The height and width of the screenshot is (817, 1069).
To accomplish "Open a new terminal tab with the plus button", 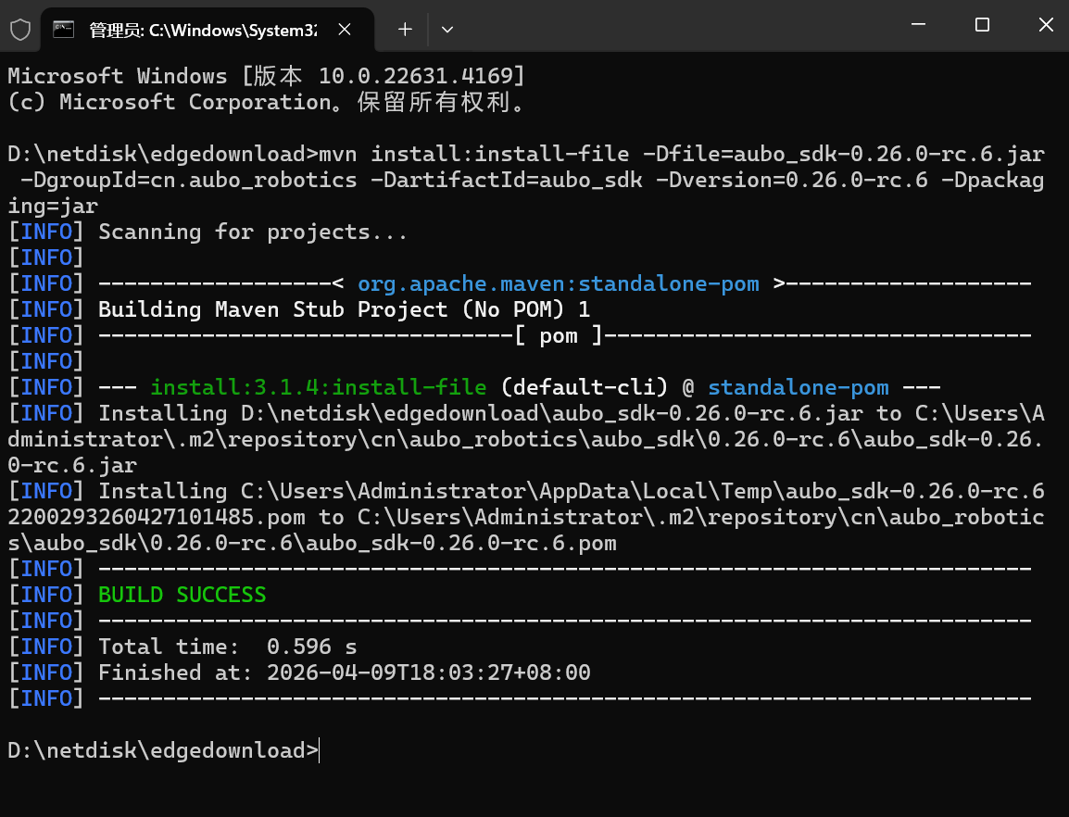I will click(404, 29).
